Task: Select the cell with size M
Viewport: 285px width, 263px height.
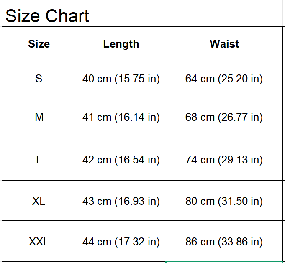Action: pos(39,117)
